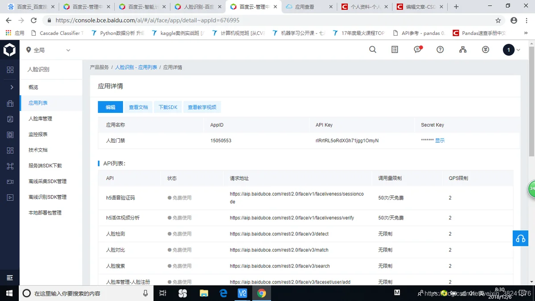
Task: Click the network nodes icon in left rail
Action: point(10,166)
